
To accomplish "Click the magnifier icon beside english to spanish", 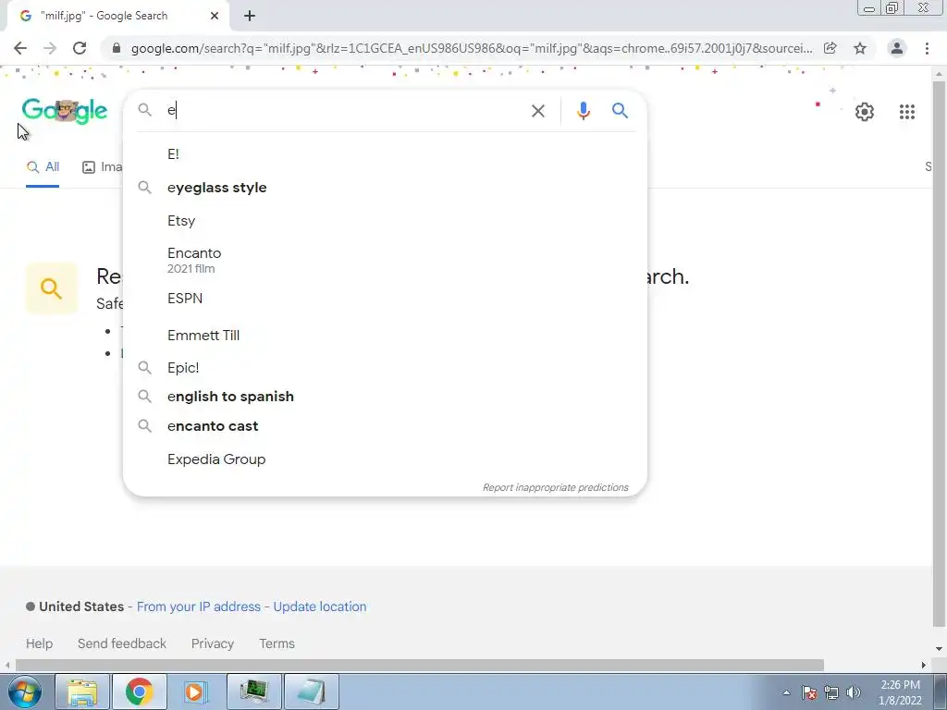I will point(145,396).
